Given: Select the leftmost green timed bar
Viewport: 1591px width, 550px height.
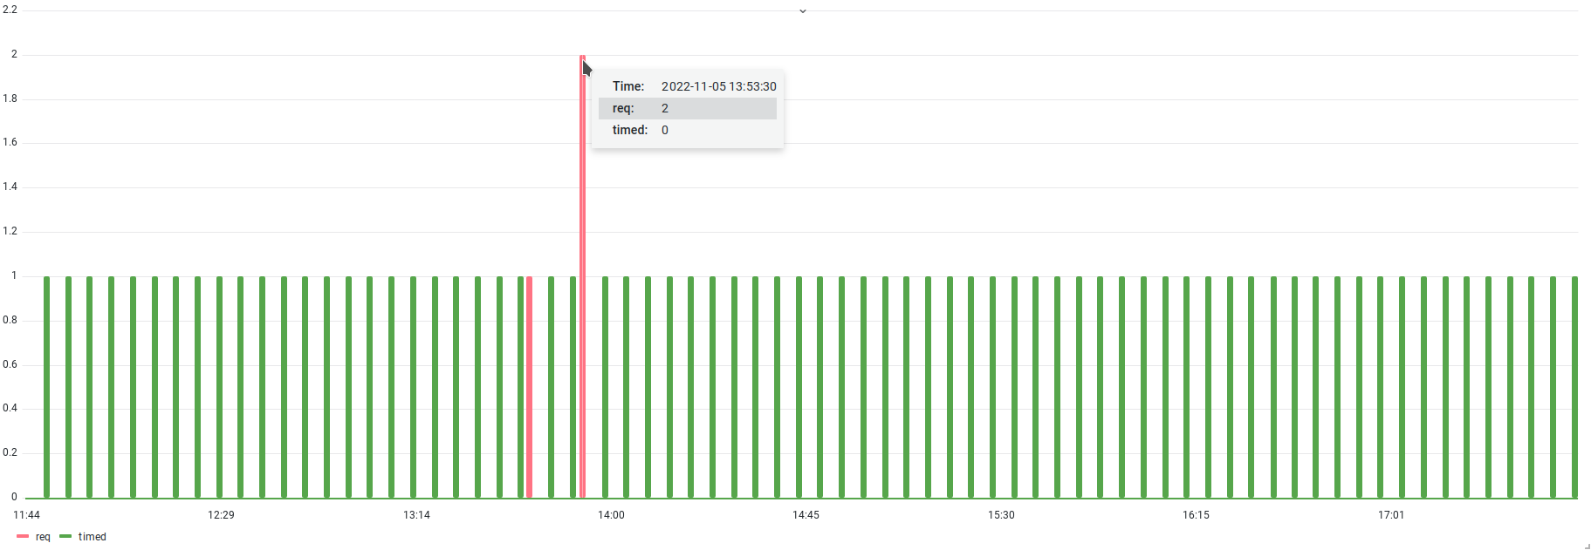Looking at the screenshot, I should 47,387.
